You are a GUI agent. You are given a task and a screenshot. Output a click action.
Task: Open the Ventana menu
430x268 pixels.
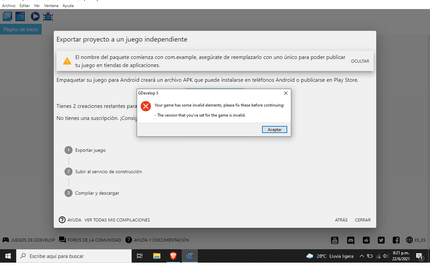(x=51, y=6)
